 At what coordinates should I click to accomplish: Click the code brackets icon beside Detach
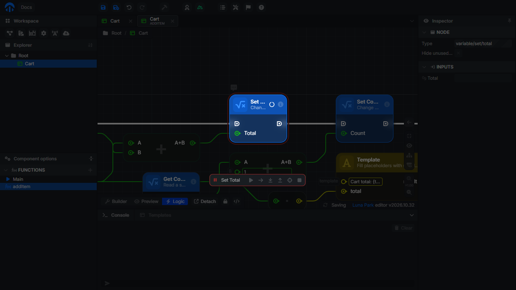237,201
